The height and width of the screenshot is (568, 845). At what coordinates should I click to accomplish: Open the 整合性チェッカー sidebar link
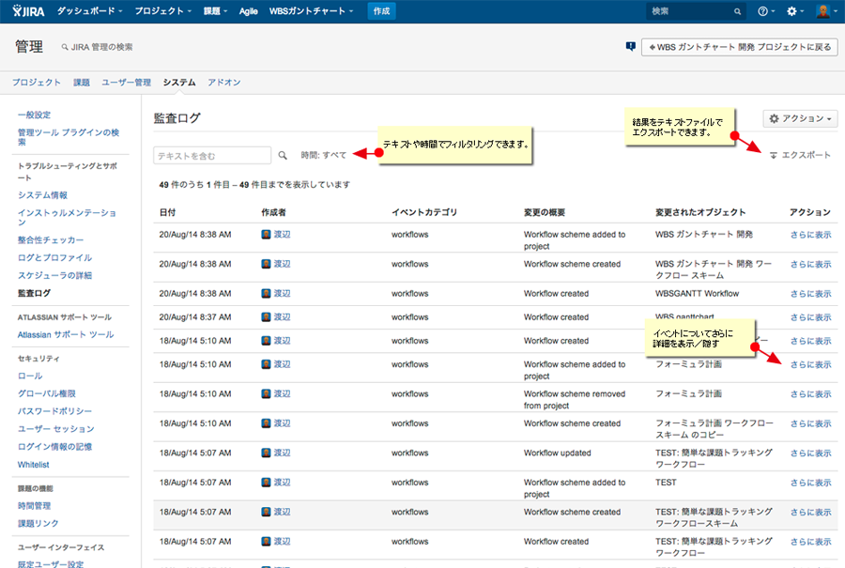pyautogui.click(x=51, y=239)
